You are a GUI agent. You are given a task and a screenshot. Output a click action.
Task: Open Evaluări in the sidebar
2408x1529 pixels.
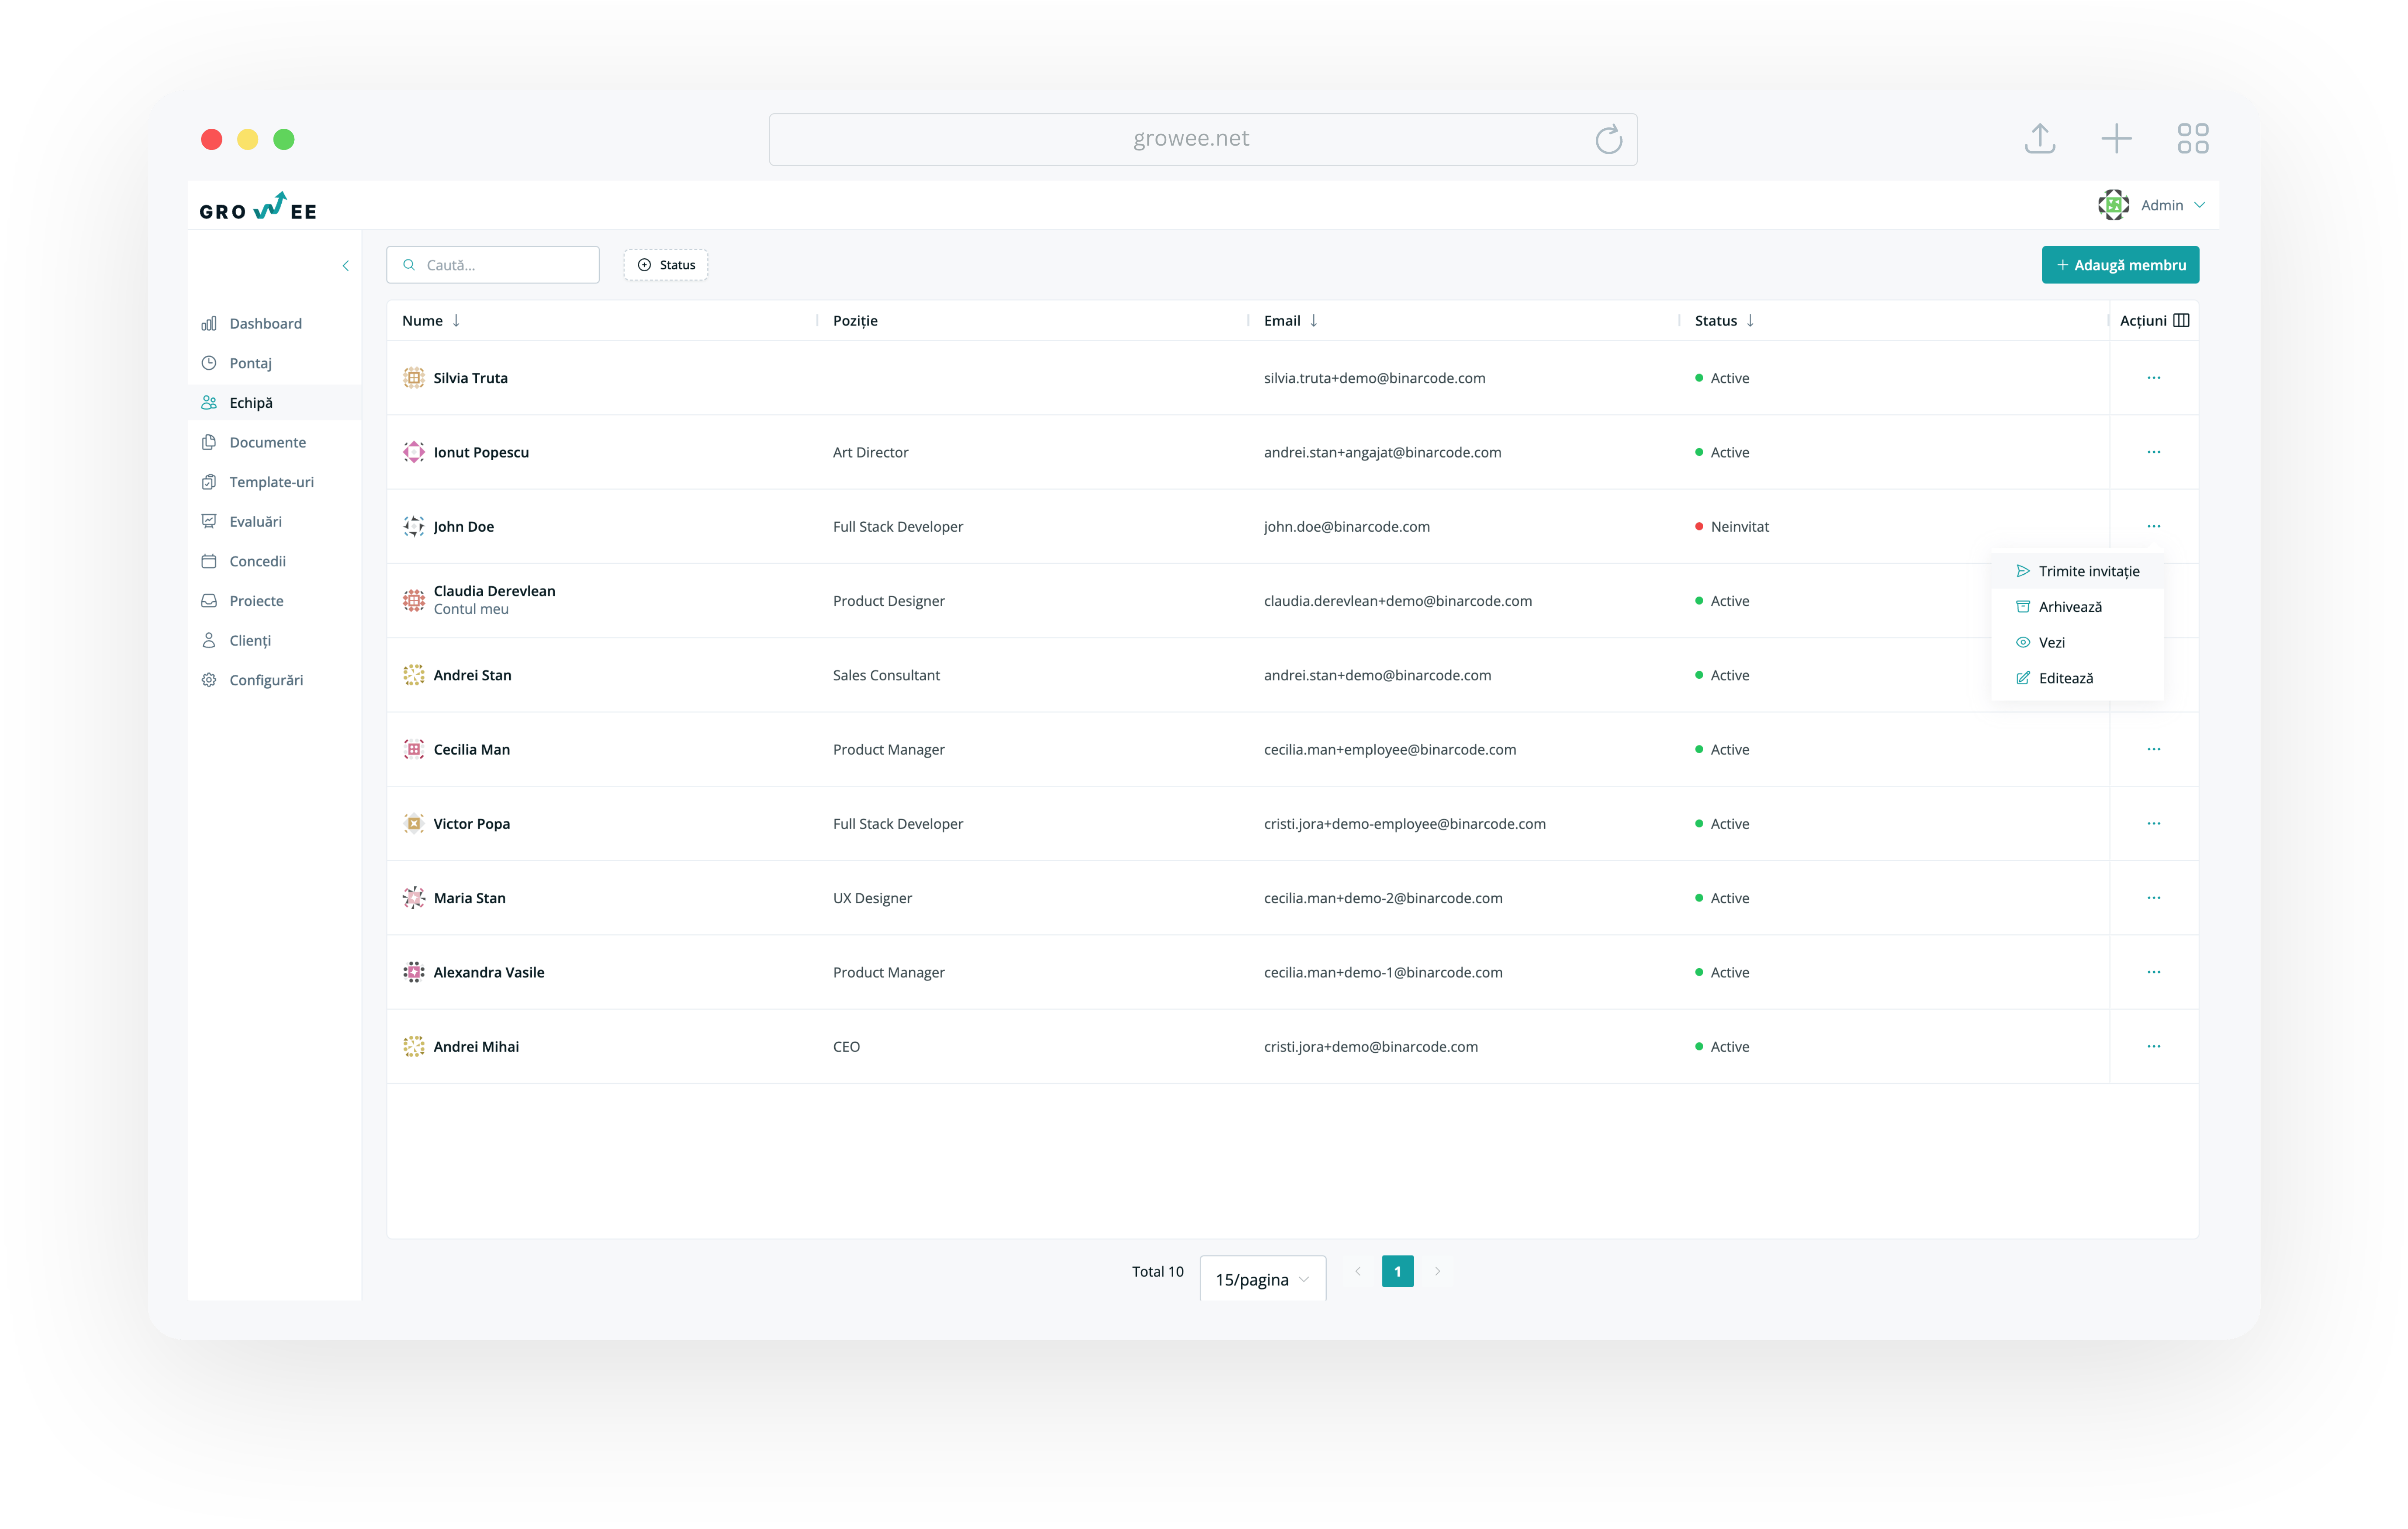click(x=255, y=521)
